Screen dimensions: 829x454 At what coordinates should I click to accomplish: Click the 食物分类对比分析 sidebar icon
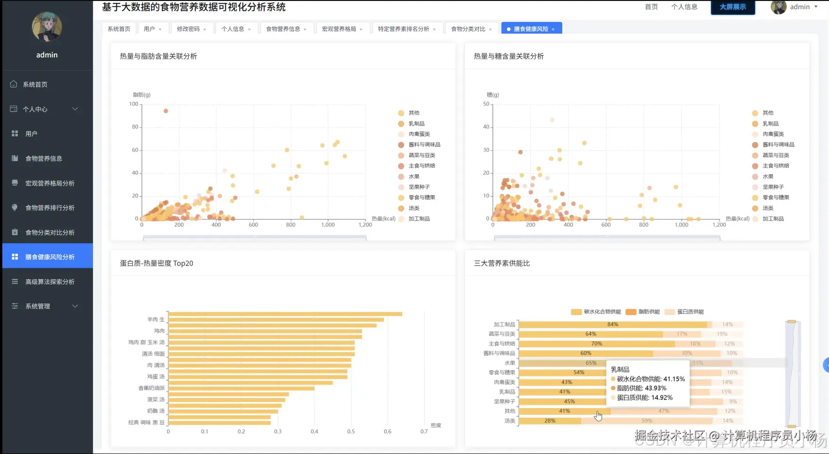click(15, 232)
